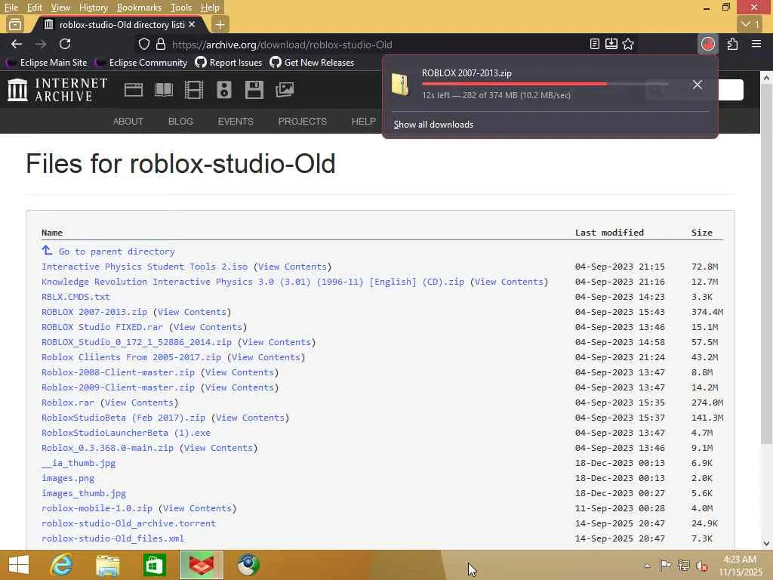The image size is (773, 580).
Task: Show hidden tray icons arrow
Action: pos(647,566)
